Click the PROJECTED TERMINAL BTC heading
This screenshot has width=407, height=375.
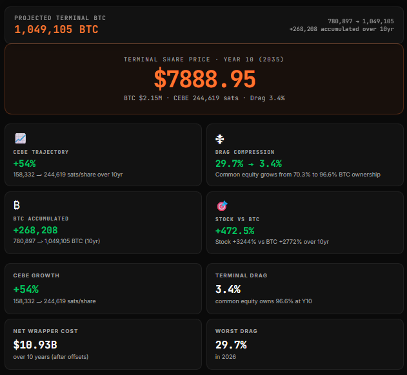click(60, 18)
